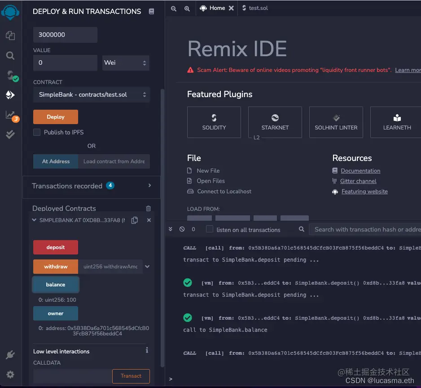Click the scam alert warning triangle
Viewport: 421px width, 388px height.
tap(190, 70)
